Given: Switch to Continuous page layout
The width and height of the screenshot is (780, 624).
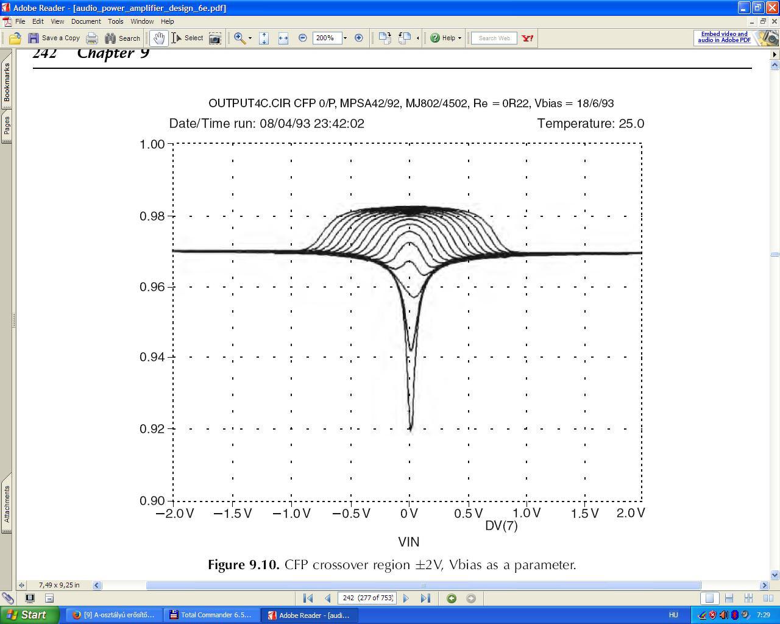Looking at the screenshot, I should click(x=729, y=598).
